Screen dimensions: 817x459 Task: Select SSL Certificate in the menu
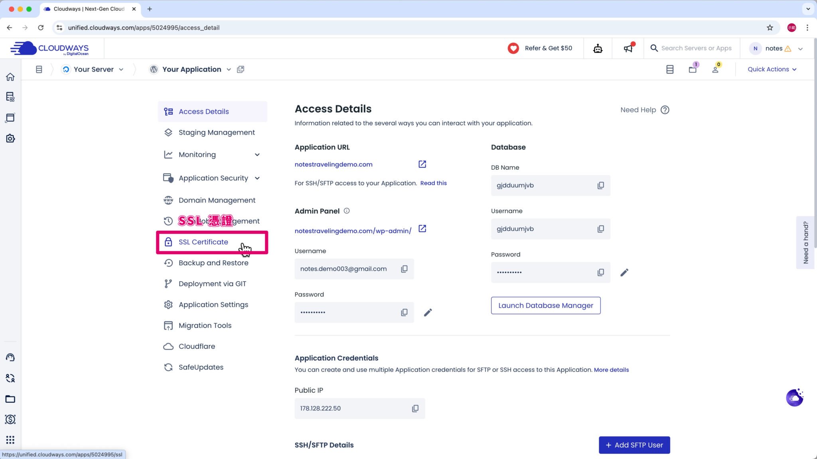point(203,242)
